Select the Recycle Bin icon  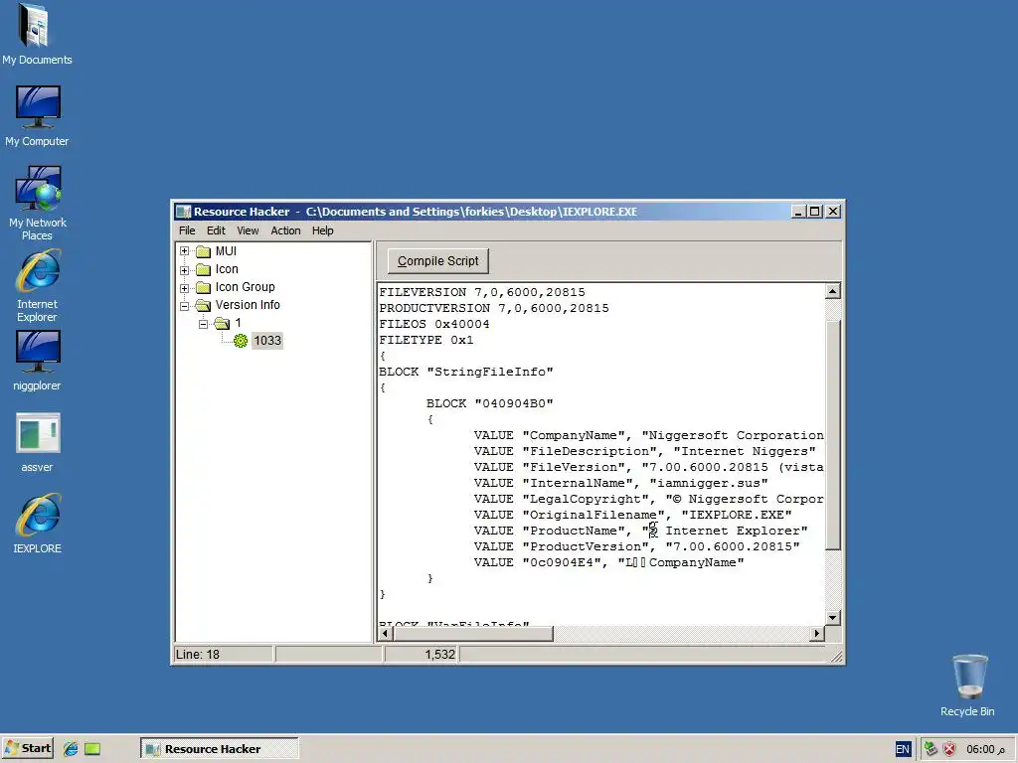[967, 686]
